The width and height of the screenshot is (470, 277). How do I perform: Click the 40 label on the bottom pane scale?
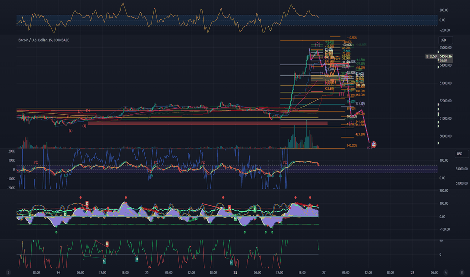click(x=441, y=241)
